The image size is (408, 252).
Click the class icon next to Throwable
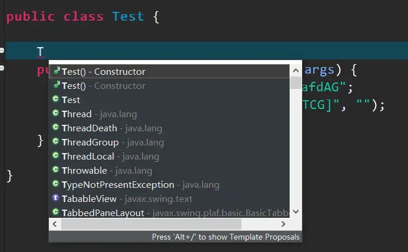pyautogui.click(x=55, y=170)
